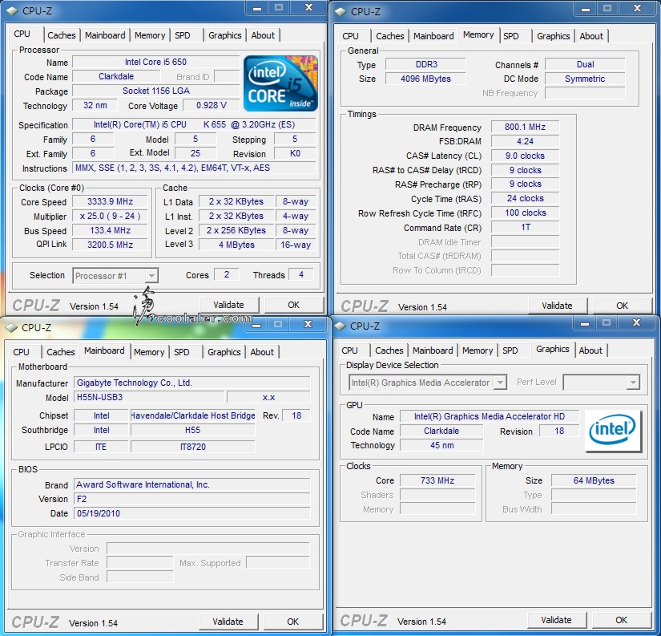The image size is (661, 636).
Task: Click the chipset 'Havendale/Clarkdale Host Bridge' value
Action: pos(192,415)
